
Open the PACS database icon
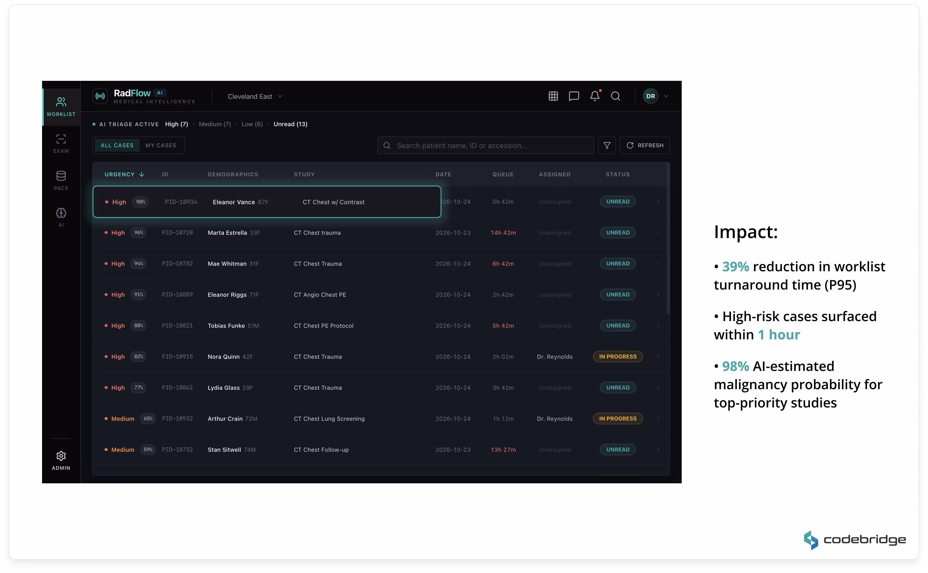(x=61, y=180)
